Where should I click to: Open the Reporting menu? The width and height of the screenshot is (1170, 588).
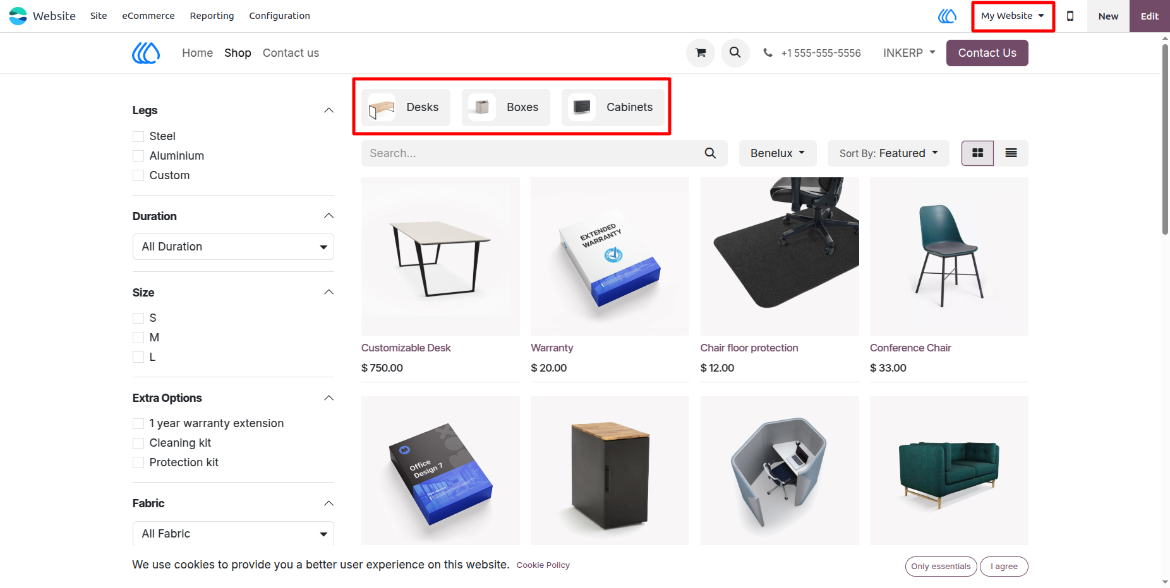212,16
